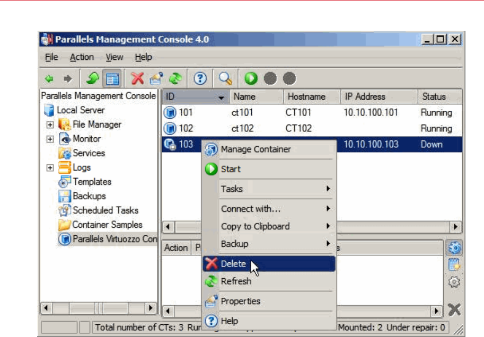
Task: Select container 101 row icon
Action: pyautogui.click(x=170, y=113)
